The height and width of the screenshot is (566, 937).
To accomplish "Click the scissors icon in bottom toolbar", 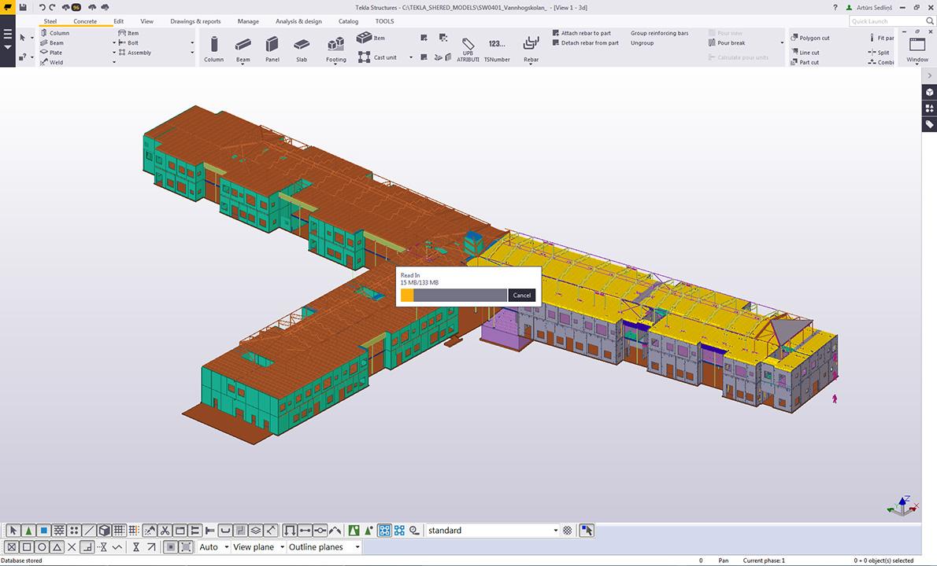I will coord(165,531).
